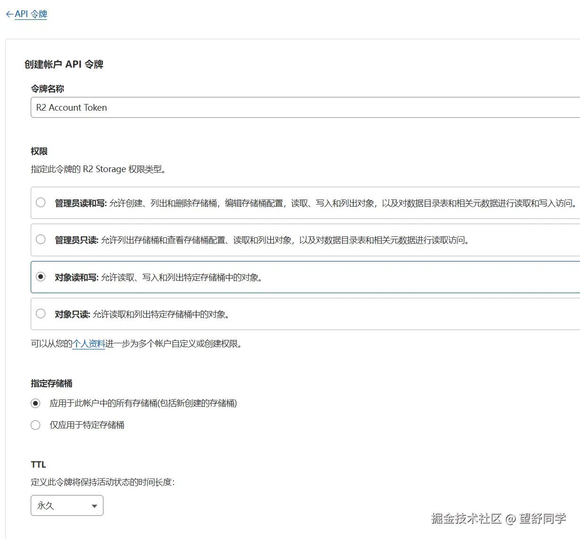The height and width of the screenshot is (539, 580).
Task: Select 仅应用于特定存储桶 option
Action: click(35, 425)
